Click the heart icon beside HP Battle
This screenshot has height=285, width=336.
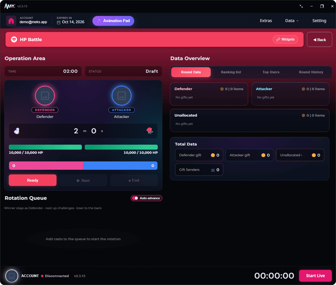(x=14, y=39)
